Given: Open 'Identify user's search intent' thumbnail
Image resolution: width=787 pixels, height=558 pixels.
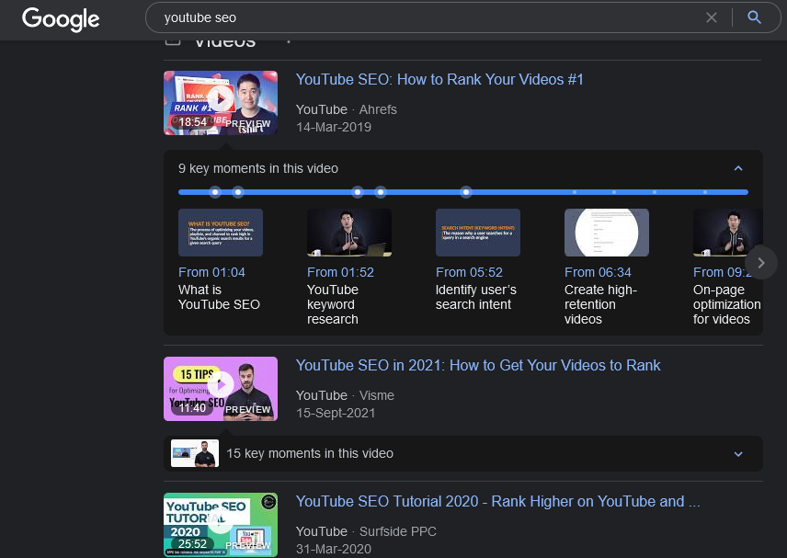Looking at the screenshot, I should 478,233.
